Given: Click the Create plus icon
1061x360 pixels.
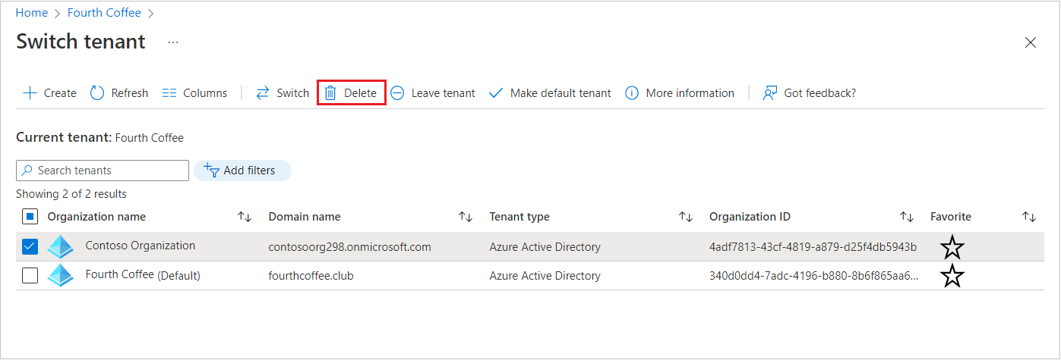Looking at the screenshot, I should (30, 93).
